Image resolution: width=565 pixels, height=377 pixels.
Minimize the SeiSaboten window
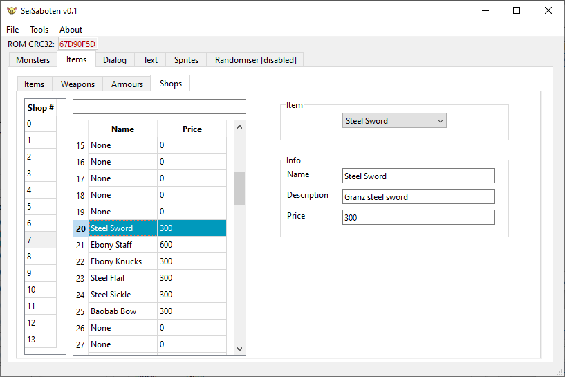485,10
